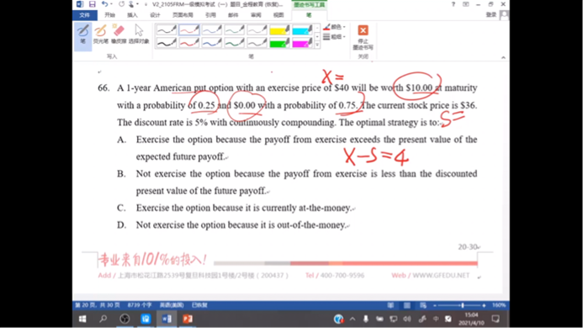Switch to the Insert (插入) ribbon tab

(132, 15)
